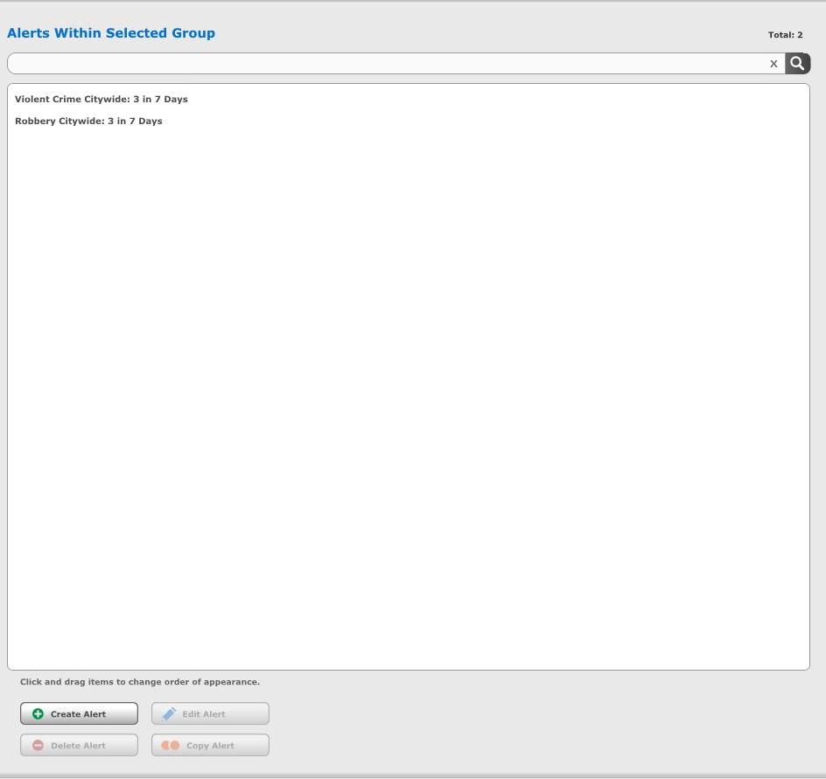The image size is (826, 779).
Task: Click the Total: 2 count label
Action: (785, 35)
